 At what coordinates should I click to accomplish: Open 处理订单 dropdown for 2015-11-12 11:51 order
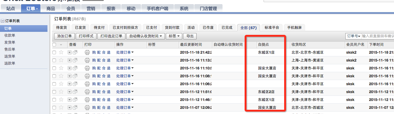pos(125,92)
